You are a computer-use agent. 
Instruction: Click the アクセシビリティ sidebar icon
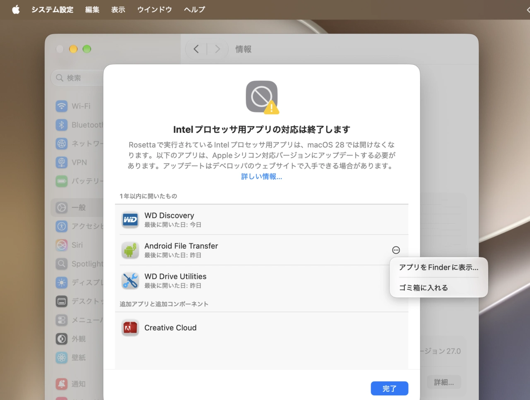[x=62, y=226]
